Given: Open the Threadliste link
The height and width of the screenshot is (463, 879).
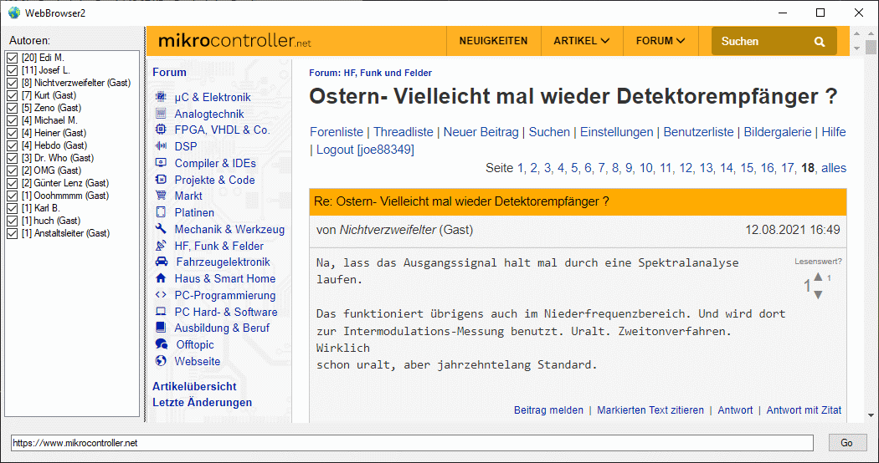Looking at the screenshot, I should (403, 132).
